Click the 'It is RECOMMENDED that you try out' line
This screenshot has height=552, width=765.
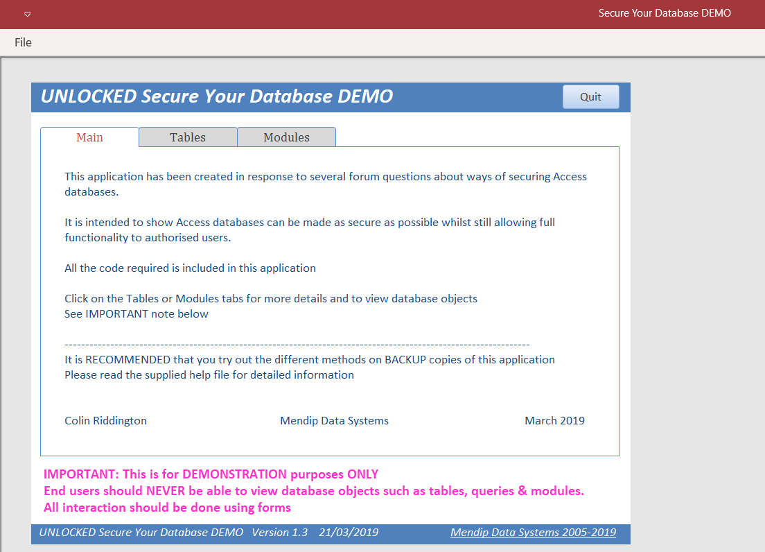pyautogui.click(x=309, y=360)
